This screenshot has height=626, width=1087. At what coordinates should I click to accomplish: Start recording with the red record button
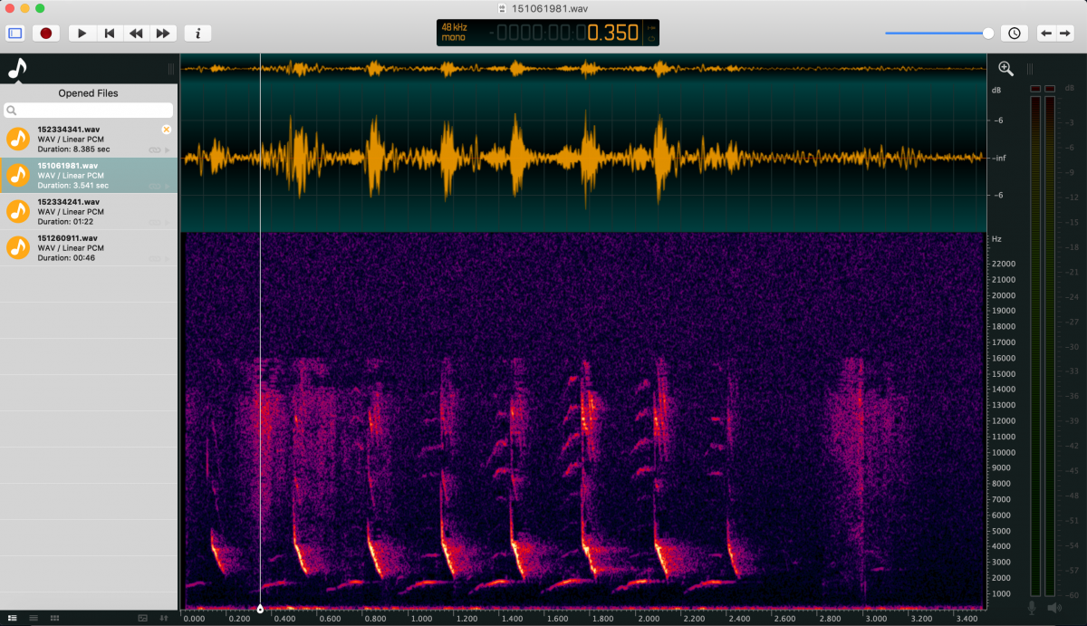coord(46,34)
